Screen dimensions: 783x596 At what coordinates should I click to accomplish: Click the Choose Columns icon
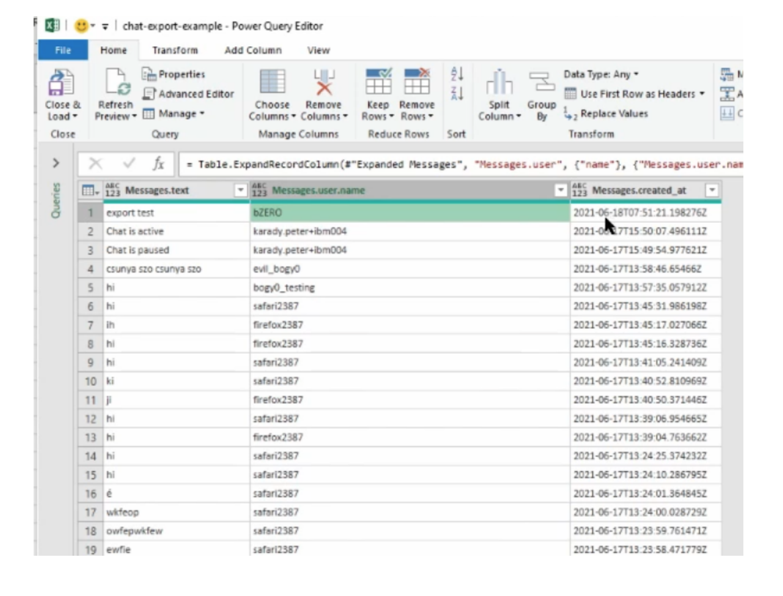272,82
